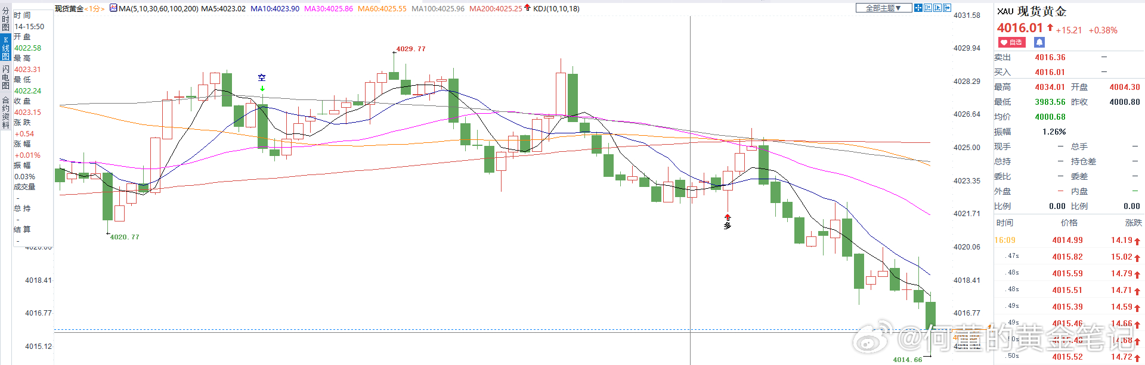This screenshot has width=1145, height=365.
Task: Open the 全部主题 theme dropdown
Action: 884,8
